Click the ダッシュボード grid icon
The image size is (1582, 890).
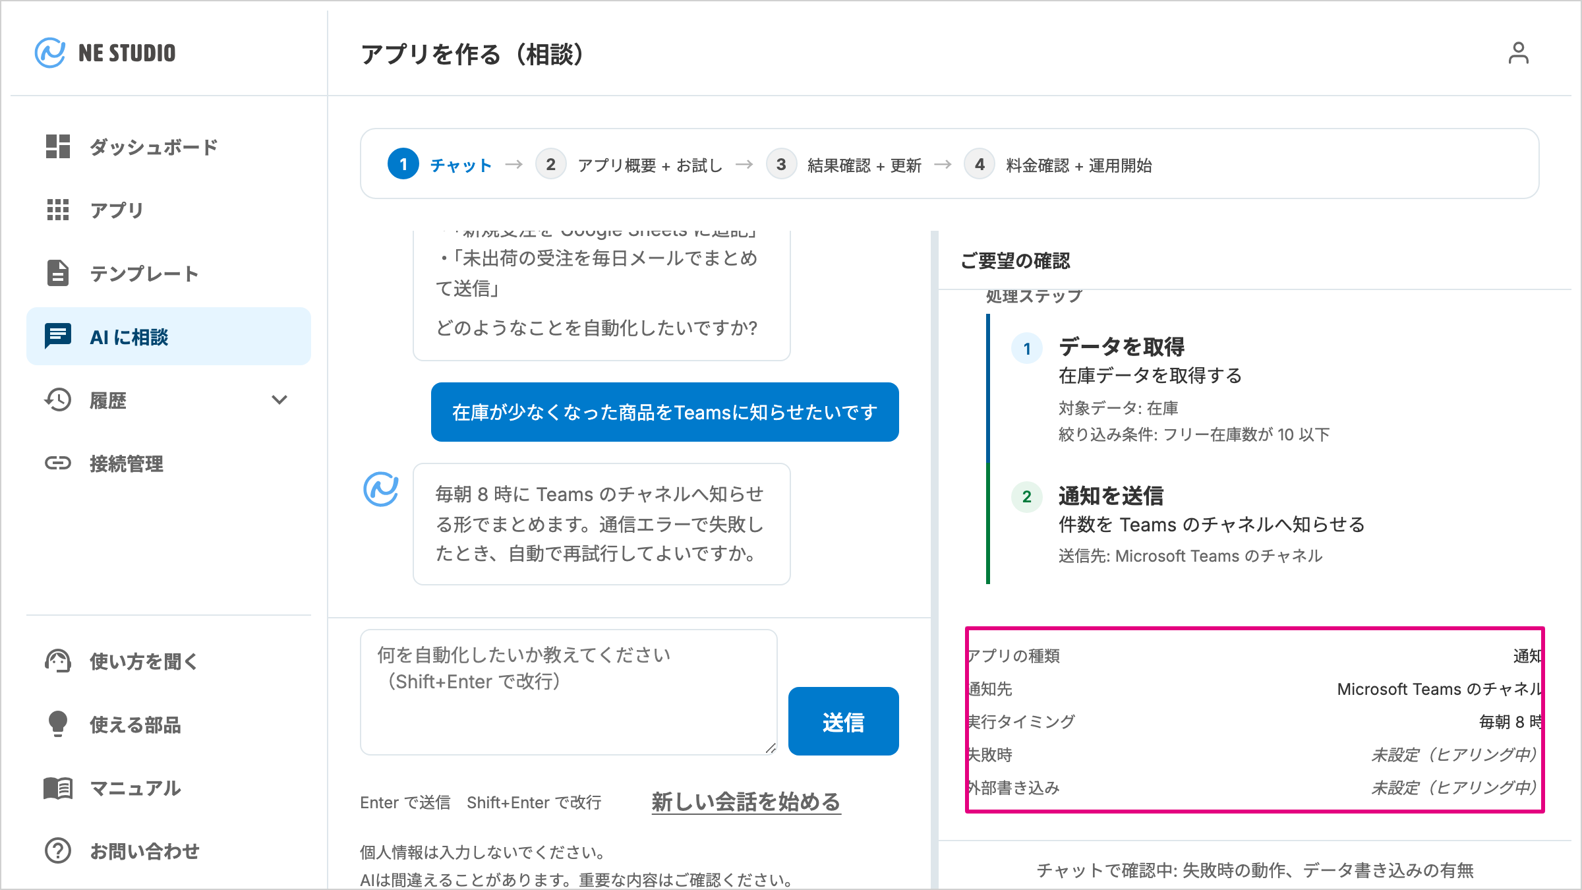coord(58,146)
